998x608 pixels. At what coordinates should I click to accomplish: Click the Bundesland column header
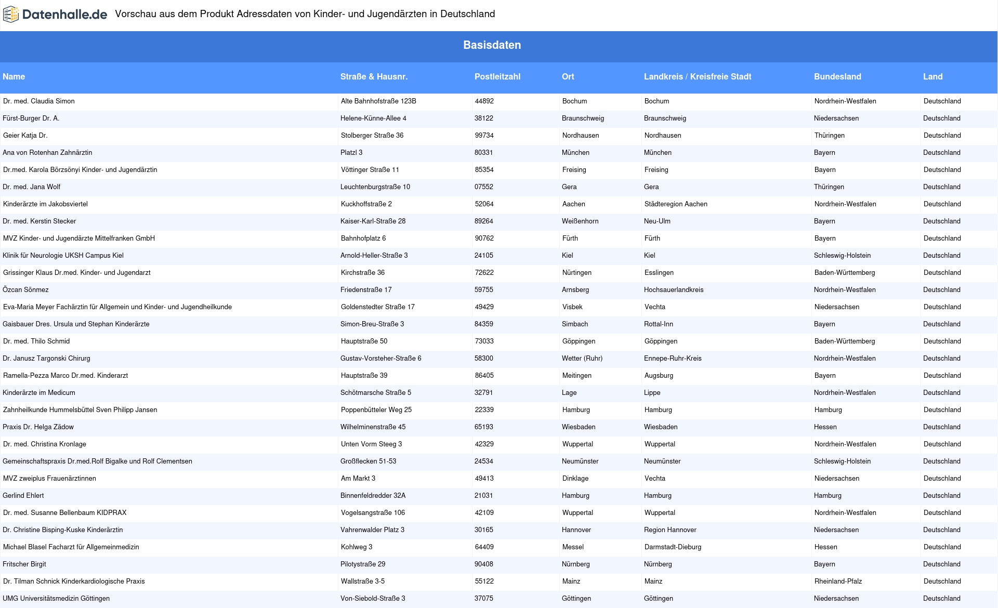[x=837, y=77]
